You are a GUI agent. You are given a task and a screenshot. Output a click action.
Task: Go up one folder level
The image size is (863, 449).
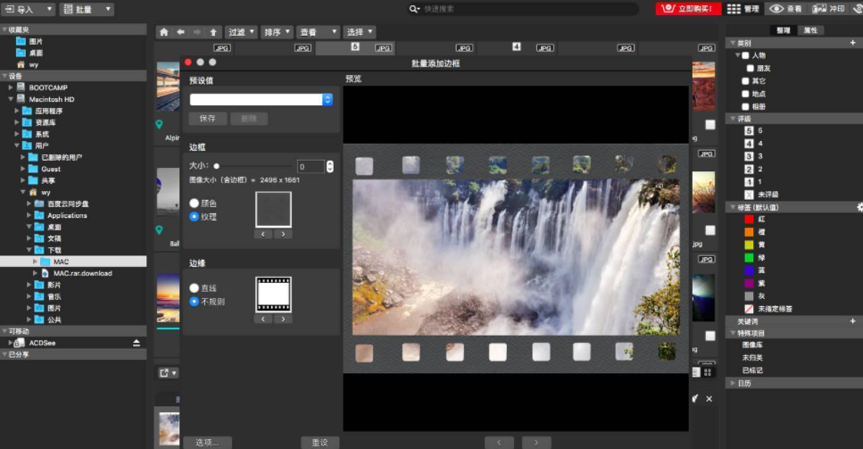click(213, 32)
